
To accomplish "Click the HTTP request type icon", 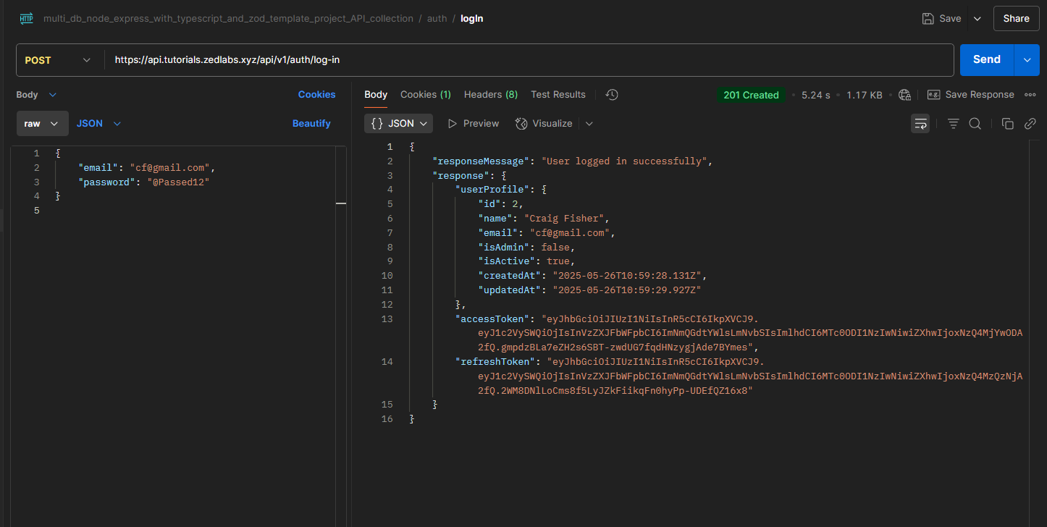I will [27, 19].
